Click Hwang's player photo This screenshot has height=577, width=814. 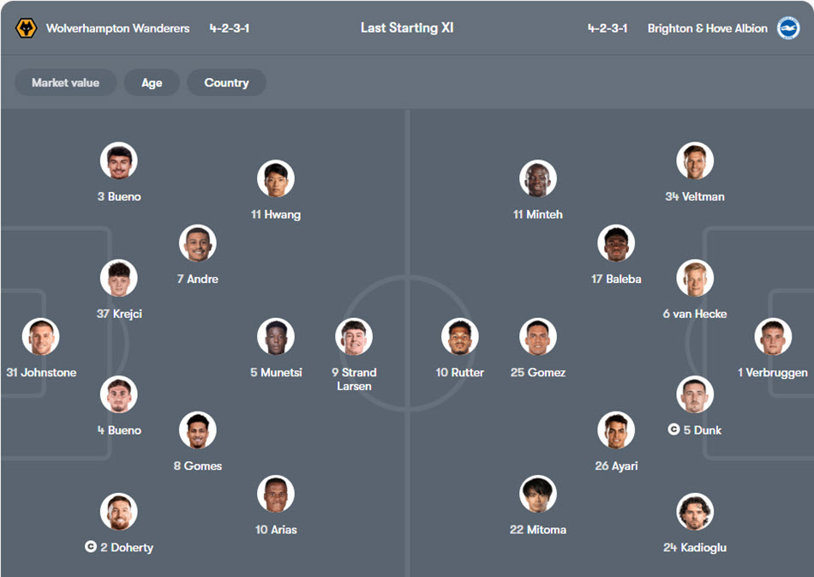coord(276,179)
